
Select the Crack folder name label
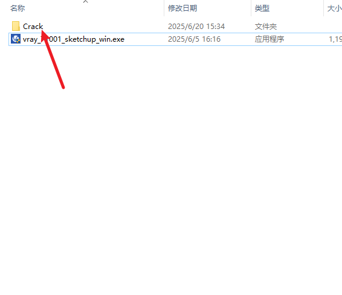[x=33, y=27]
